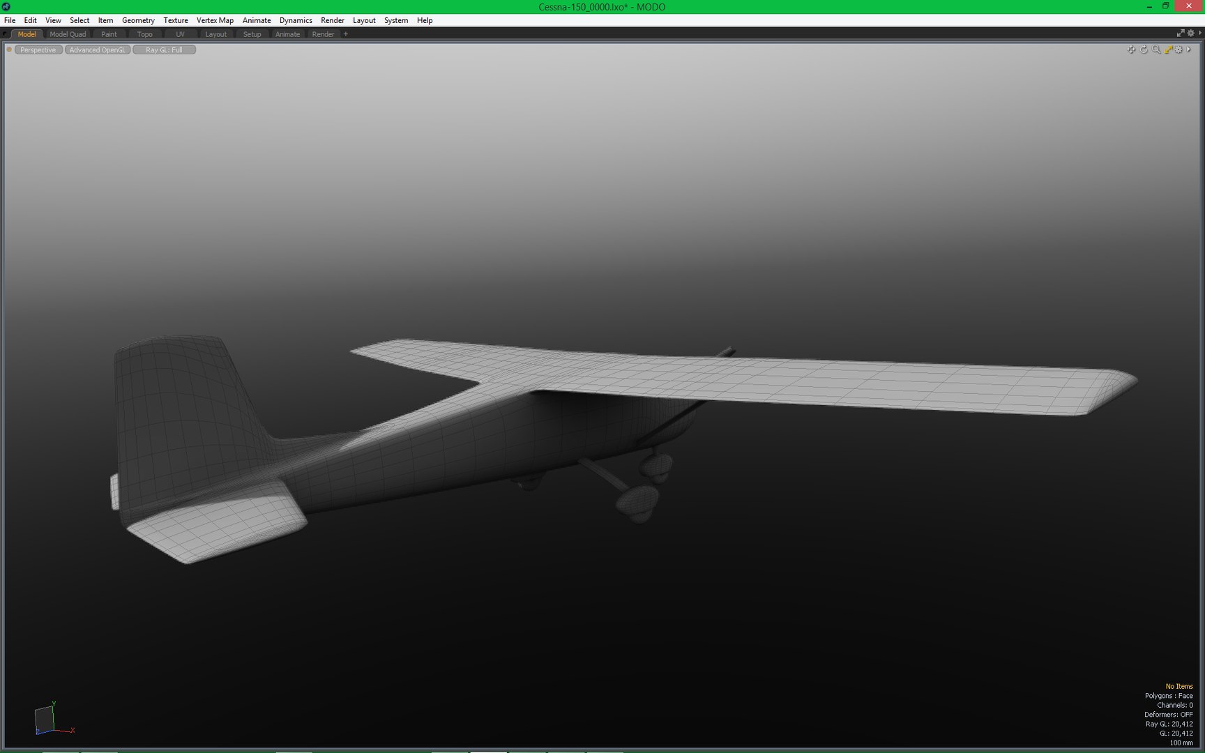Click the 'Polygons : Face' status text

coord(1169,696)
